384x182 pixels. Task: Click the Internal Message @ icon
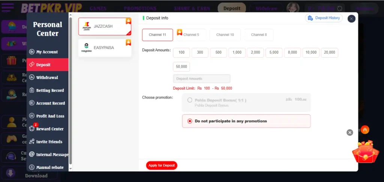click(31, 154)
